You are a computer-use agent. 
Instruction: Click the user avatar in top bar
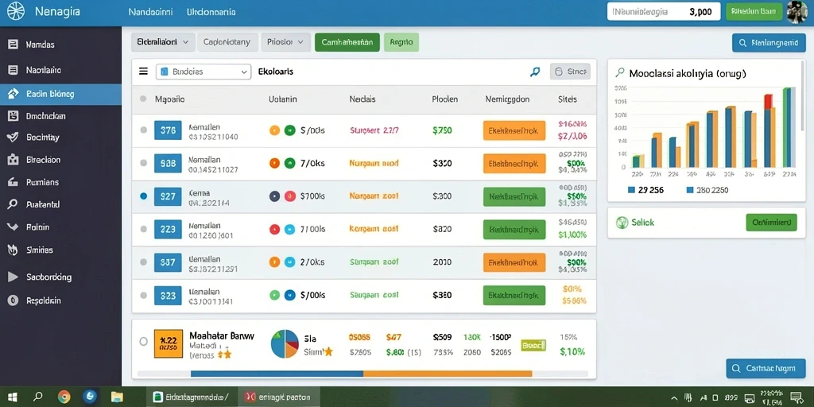(x=797, y=11)
